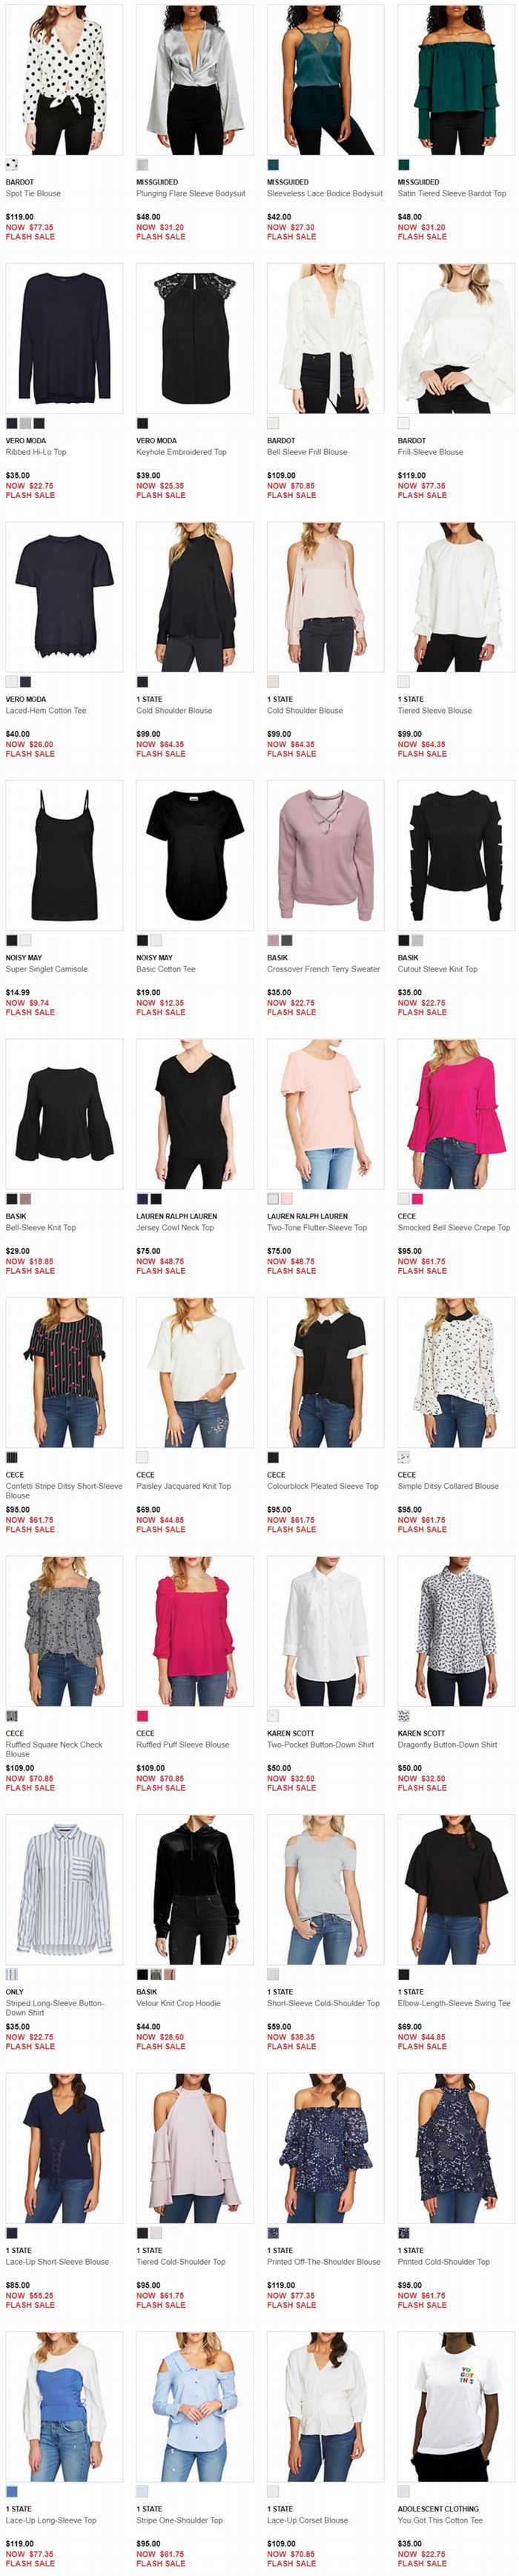Image resolution: width=519 pixels, height=2576 pixels.
Task: Open the Velour Knit Crop Hoodie image
Action: point(195,1890)
